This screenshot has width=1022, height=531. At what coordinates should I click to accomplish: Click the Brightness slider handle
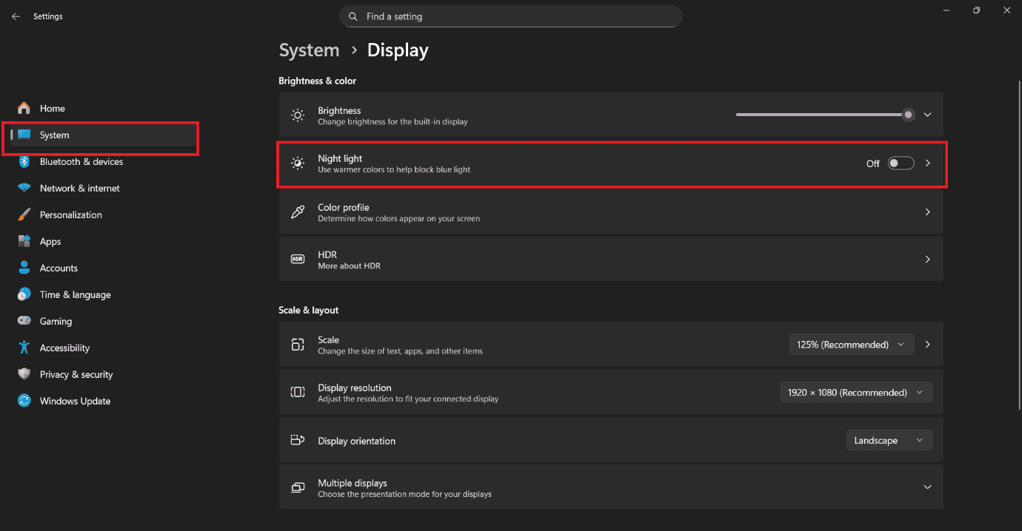909,115
